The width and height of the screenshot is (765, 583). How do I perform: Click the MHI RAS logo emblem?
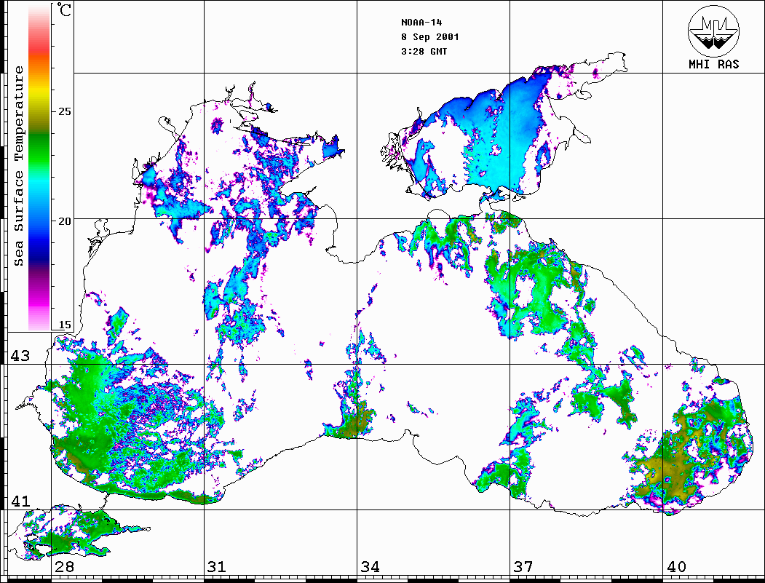[x=713, y=31]
